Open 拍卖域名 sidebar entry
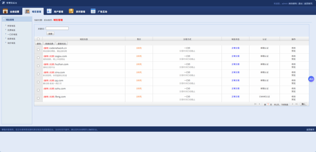Image resolution: width=316 pixels, height=152 pixels. 11,39
